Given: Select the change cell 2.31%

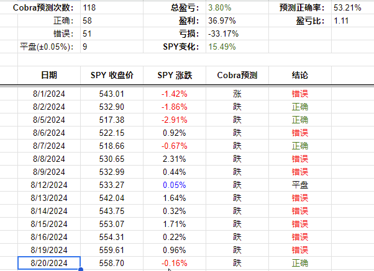Looking at the screenshot, I should click(x=175, y=159).
